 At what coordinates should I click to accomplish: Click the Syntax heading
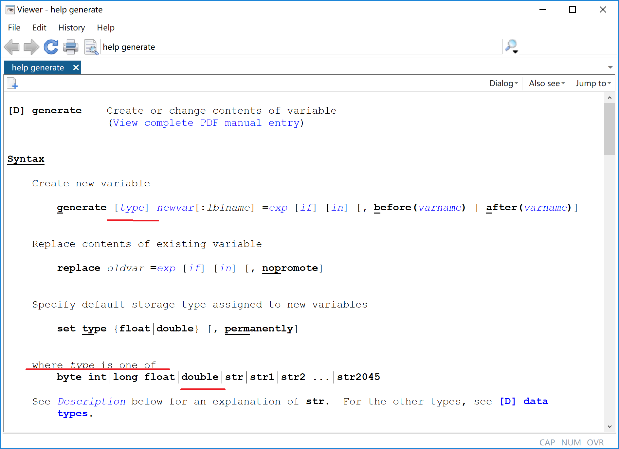pos(26,159)
